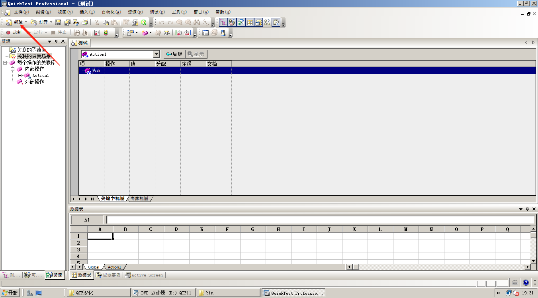538x298 pixels.
Task: Toggle auto-hide pin on 数据表 pane
Action: pos(527,209)
